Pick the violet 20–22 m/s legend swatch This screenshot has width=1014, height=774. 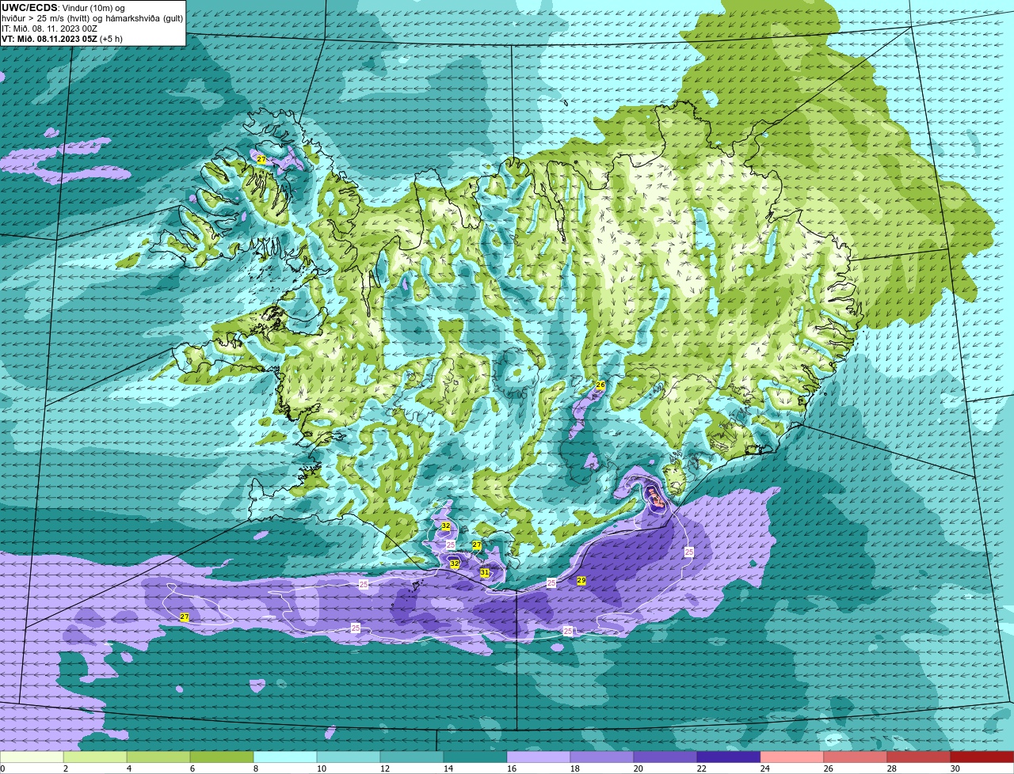click(x=665, y=757)
